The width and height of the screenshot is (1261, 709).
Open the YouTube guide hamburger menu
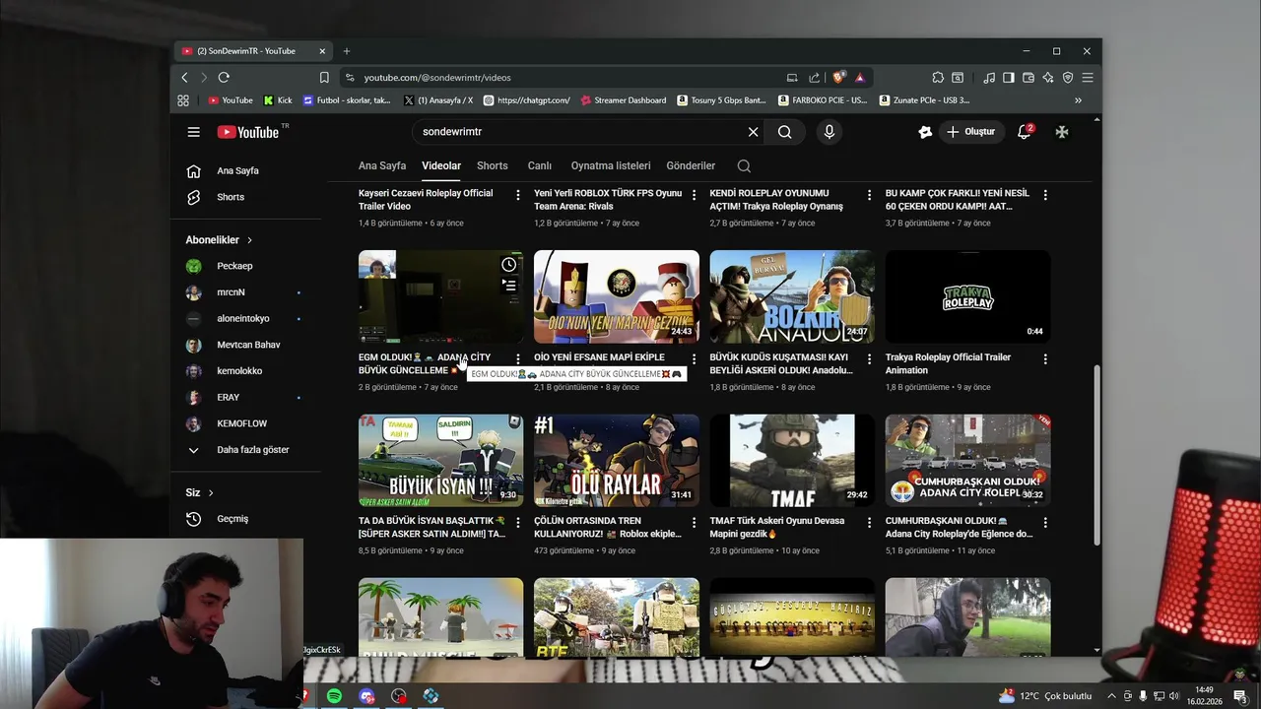point(194,132)
